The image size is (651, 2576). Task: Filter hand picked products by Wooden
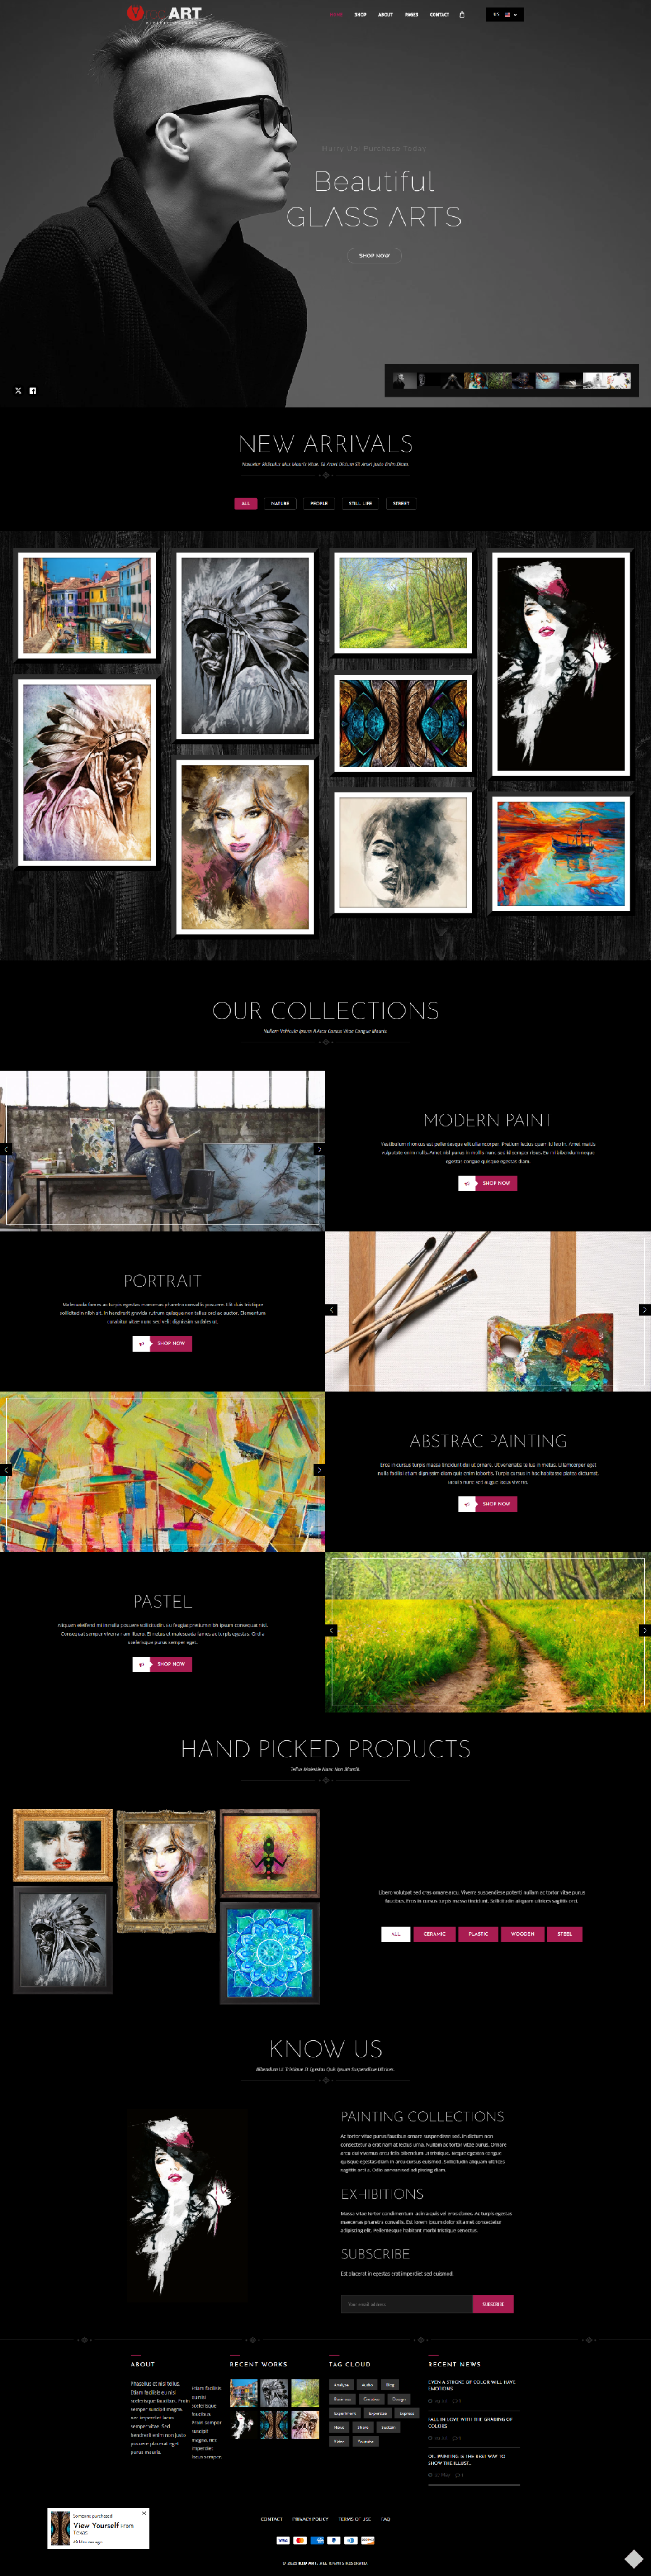point(522,1934)
